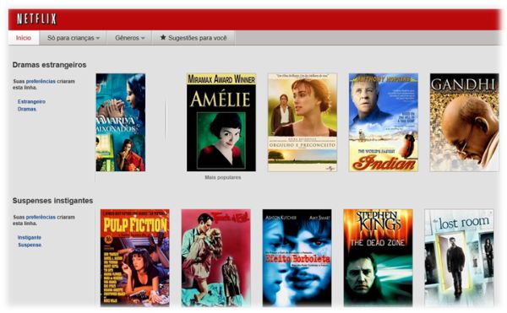
Task: Click the Dramas link
Action: pos(27,109)
